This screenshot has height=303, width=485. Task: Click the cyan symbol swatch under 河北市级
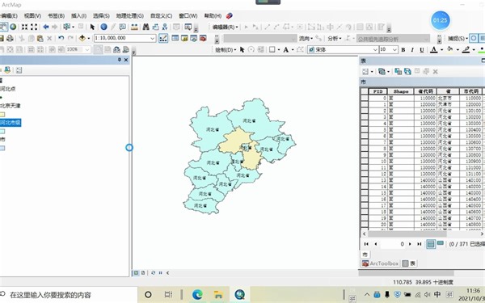point(2,132)
